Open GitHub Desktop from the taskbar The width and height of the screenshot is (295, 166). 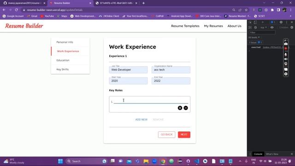pos(188,161)
